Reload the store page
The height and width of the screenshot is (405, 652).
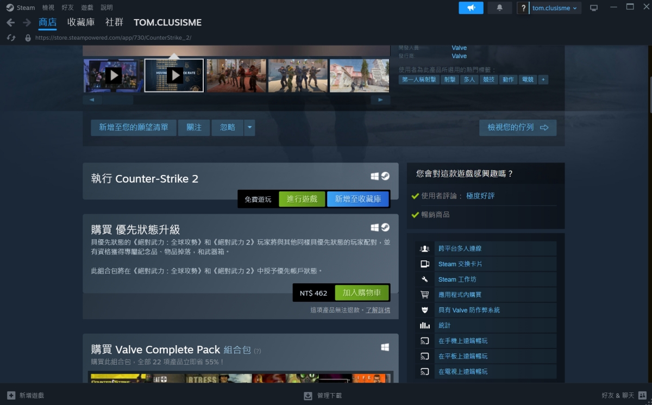pyautogui.click(x=11, y=38)
